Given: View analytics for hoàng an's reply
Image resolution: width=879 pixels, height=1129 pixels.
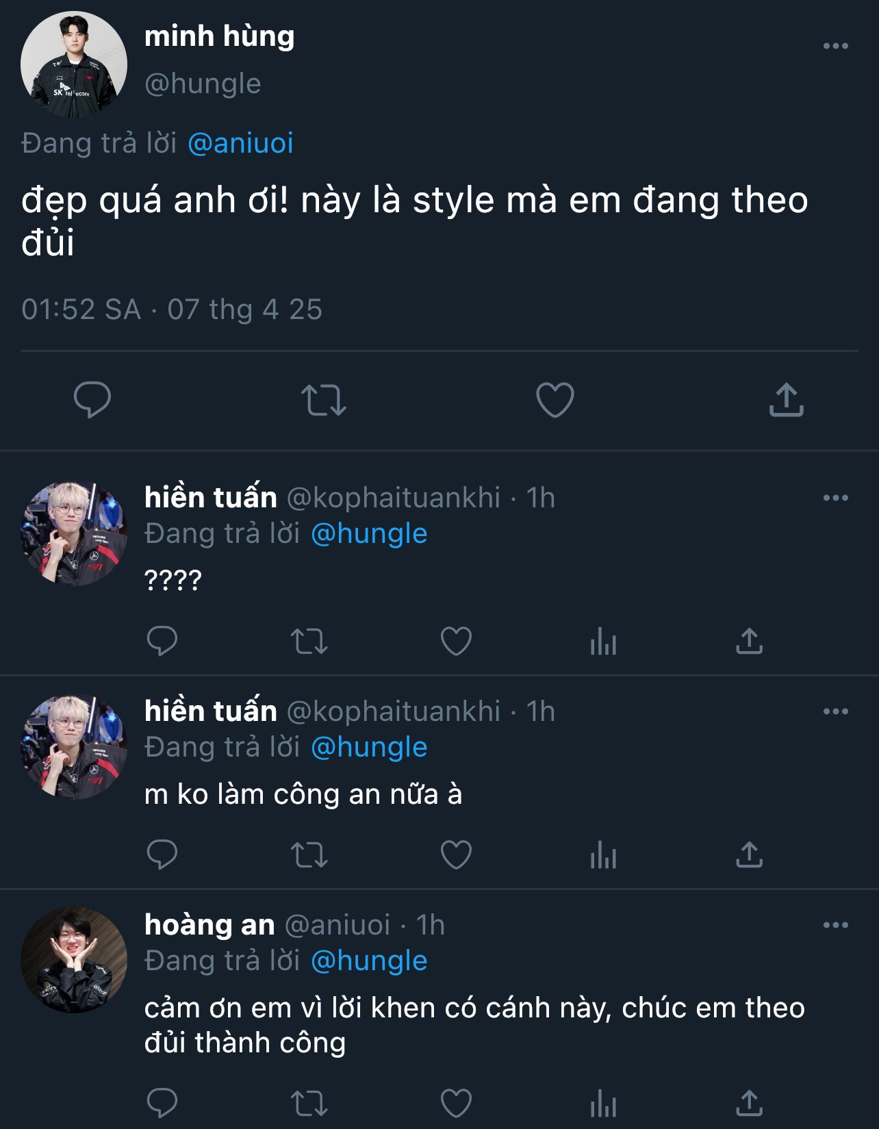Looking at the screenshot, I should point(603,1103).
